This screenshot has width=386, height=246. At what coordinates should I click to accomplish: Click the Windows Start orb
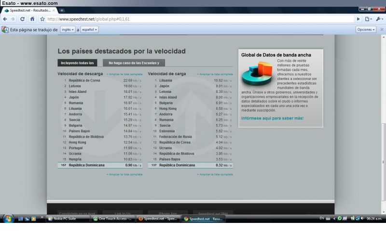click(8, 219)
